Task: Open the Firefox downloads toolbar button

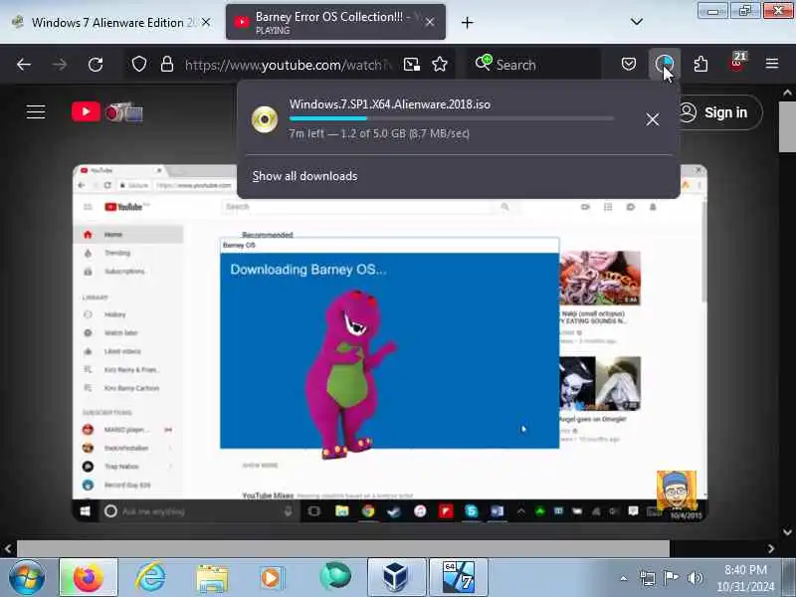Action: pyautogui.click(x=665, y=65)
